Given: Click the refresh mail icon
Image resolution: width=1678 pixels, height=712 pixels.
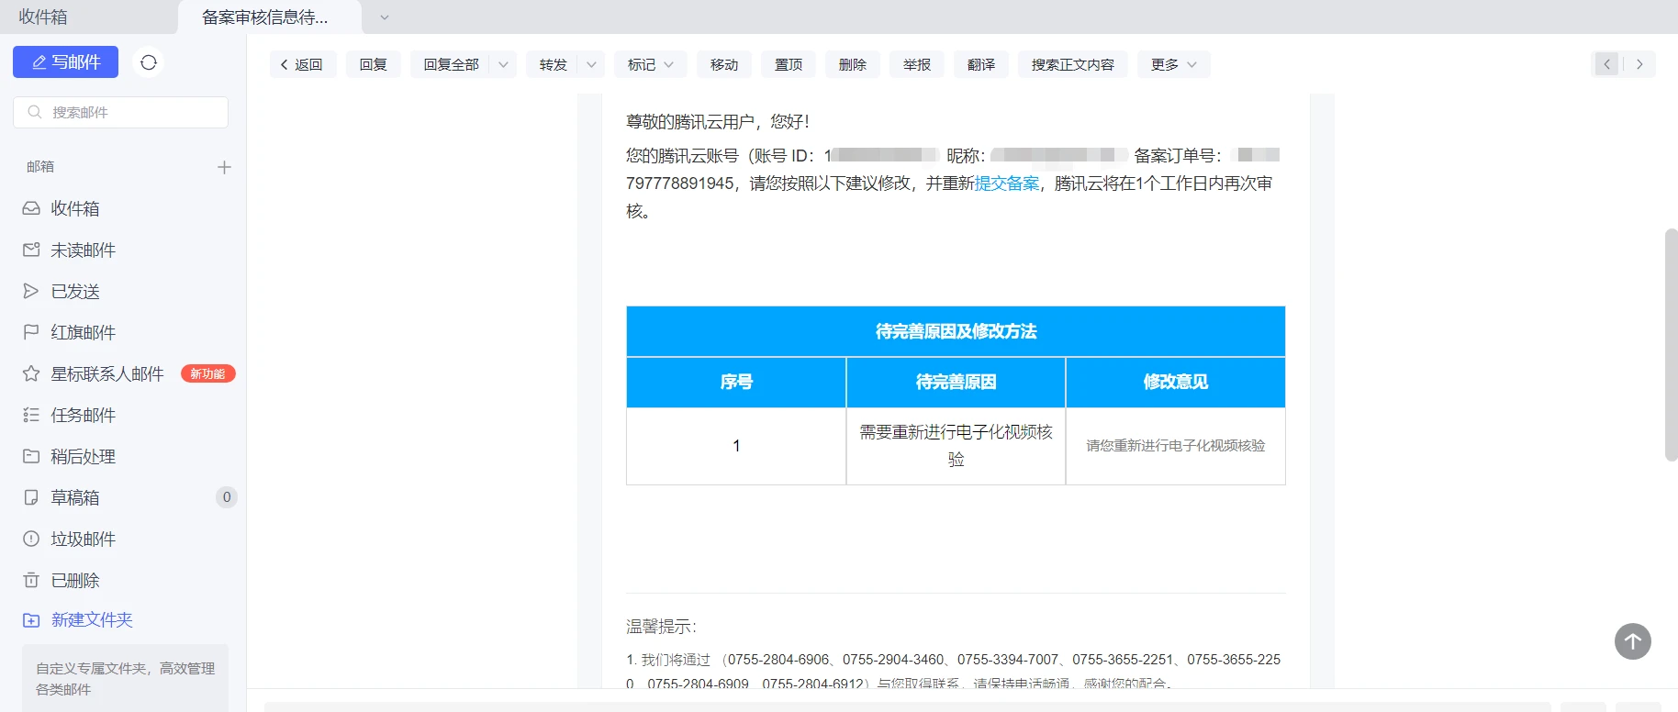Looking at the screenshot, I should coord(149,62).
